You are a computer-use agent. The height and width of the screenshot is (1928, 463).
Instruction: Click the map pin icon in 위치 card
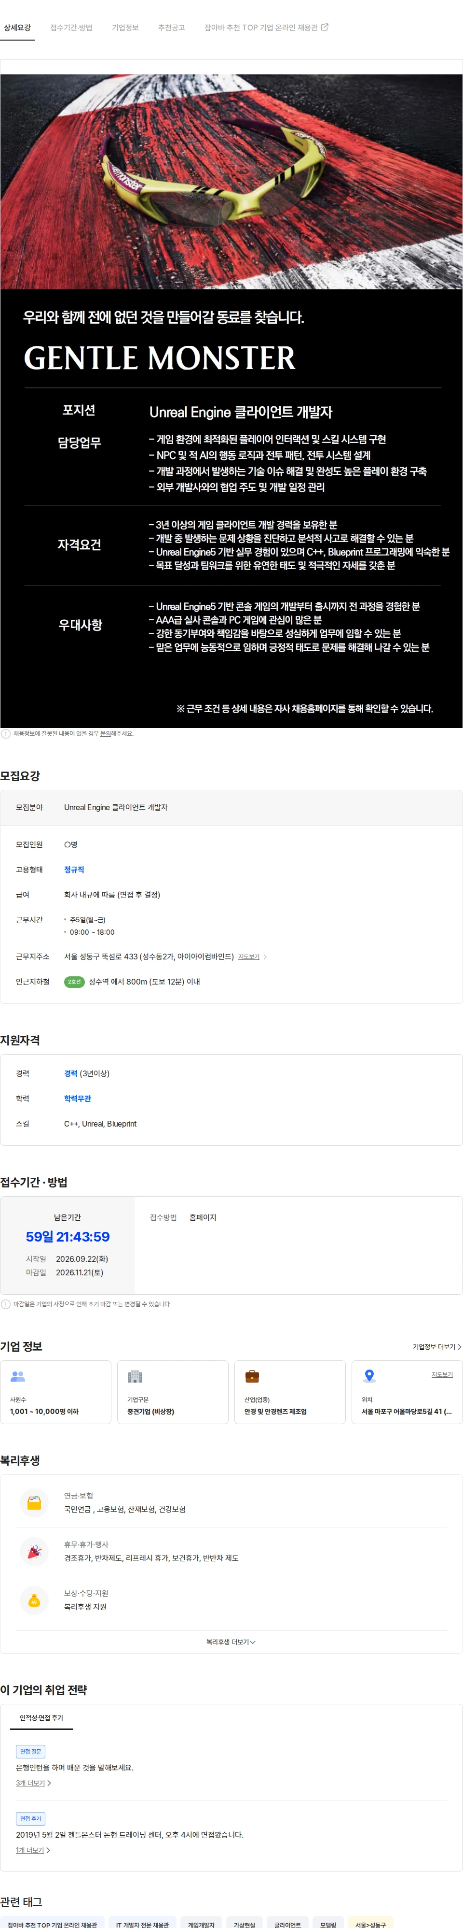369,1376
